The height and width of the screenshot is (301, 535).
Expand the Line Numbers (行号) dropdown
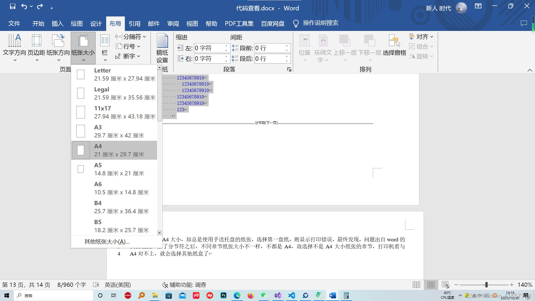coord(128,46)
